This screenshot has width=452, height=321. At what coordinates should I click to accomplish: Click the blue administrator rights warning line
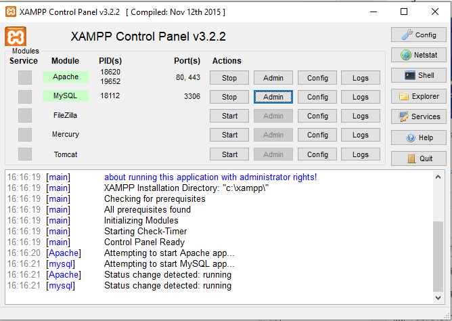point(210,177)
